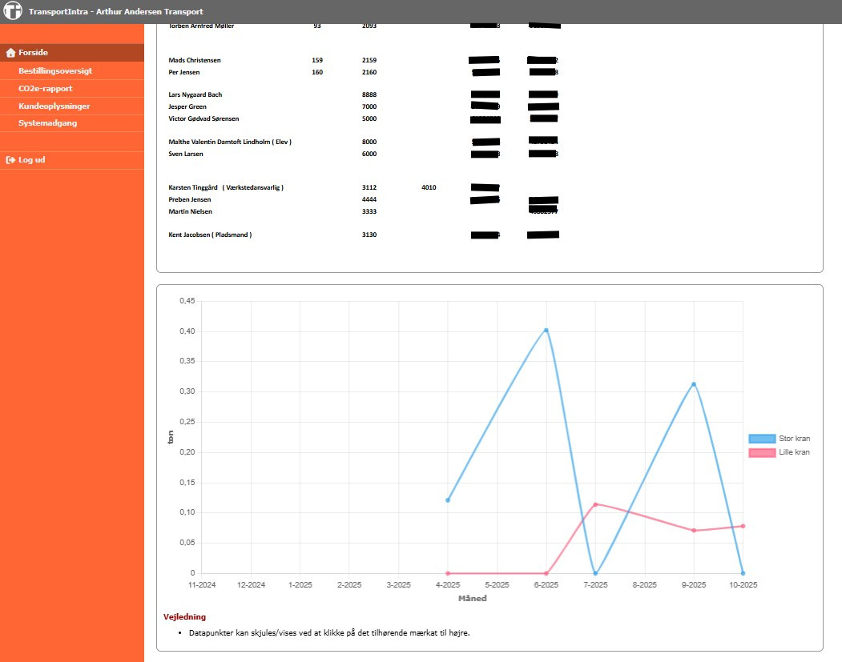This screenshot has height=662, width=842.
Task: Click the TransportIntra logo icon
Action: 13,12
